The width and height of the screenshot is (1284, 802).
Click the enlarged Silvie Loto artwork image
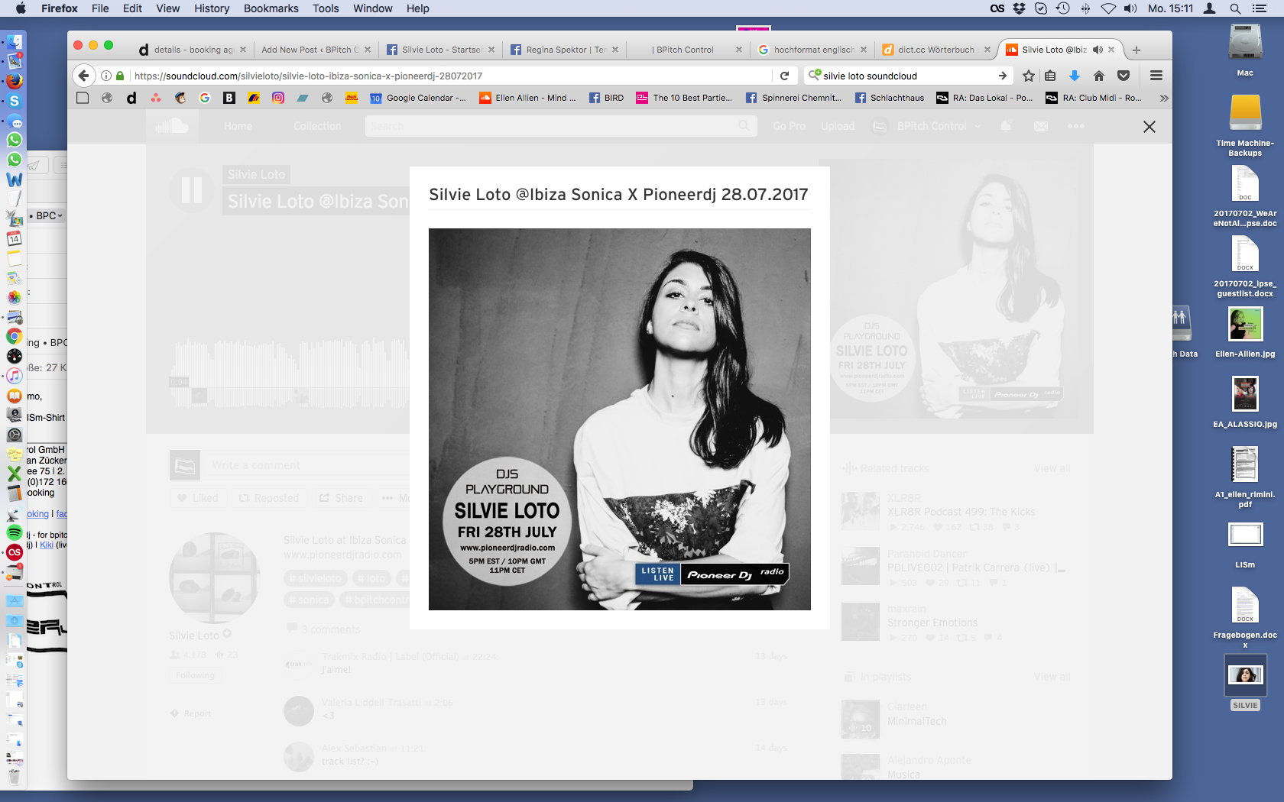click(619, 419)
